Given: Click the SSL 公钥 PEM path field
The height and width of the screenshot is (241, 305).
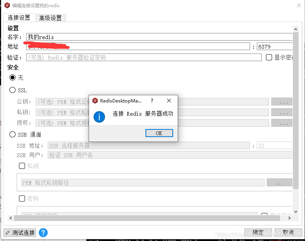Looking at the screenshot, I should click(x=152, y=101).
